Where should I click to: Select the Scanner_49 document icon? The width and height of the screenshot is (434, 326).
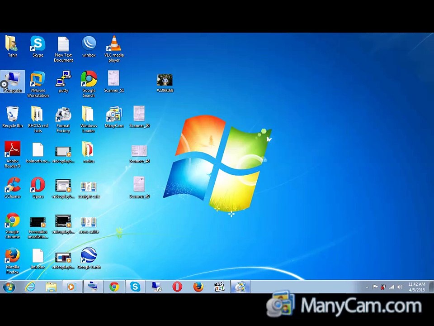pyautogui.click(x=140, y=187)
